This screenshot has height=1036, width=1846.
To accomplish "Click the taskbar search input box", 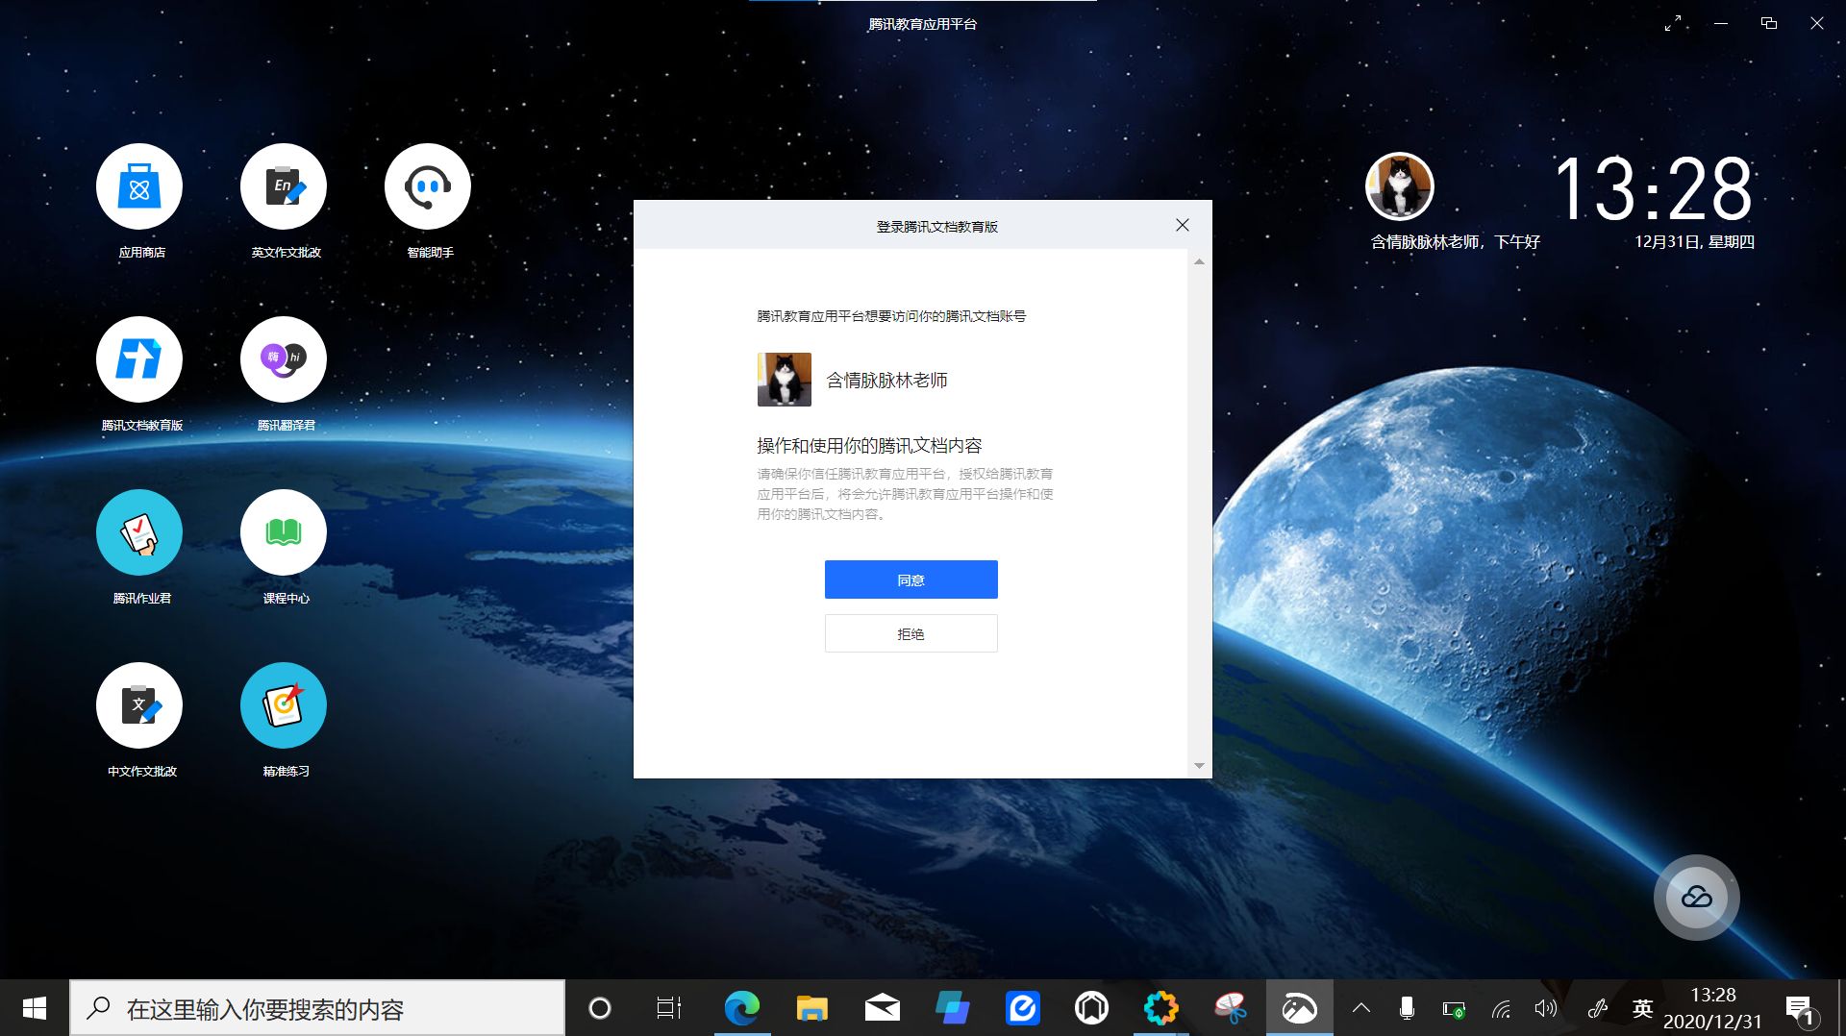I will click(317, 1008).
